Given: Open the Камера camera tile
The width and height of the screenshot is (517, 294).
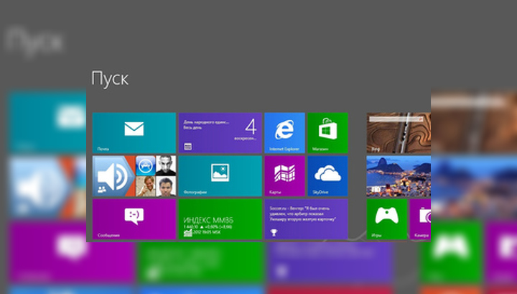Looking at the screenshot, I should pyautogui.click(x=420, y=219).
